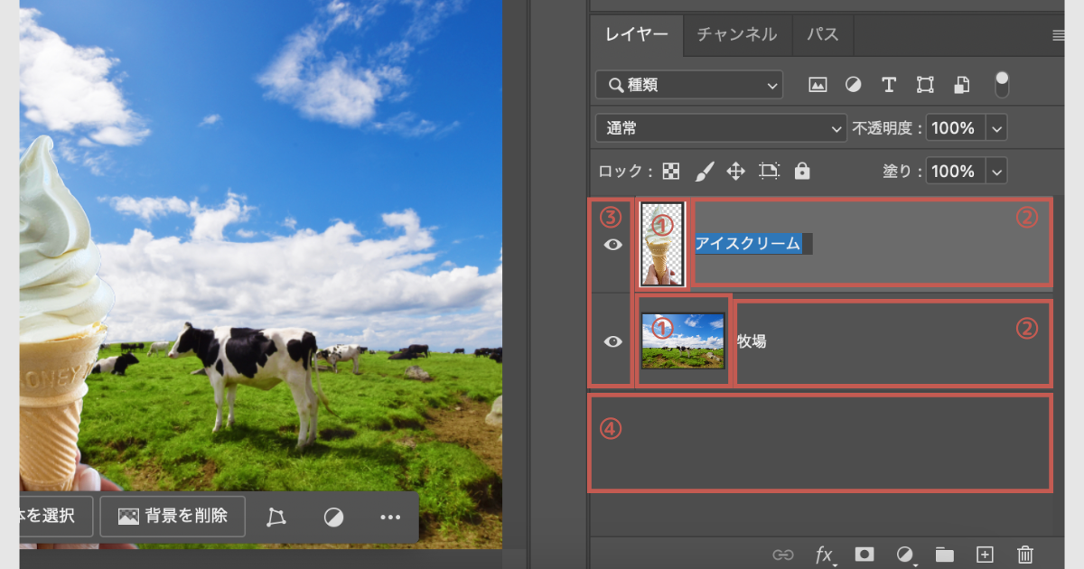Create a new layer group folder
The height and width of the screenshot is (569, 1084).
pos(944,555)
